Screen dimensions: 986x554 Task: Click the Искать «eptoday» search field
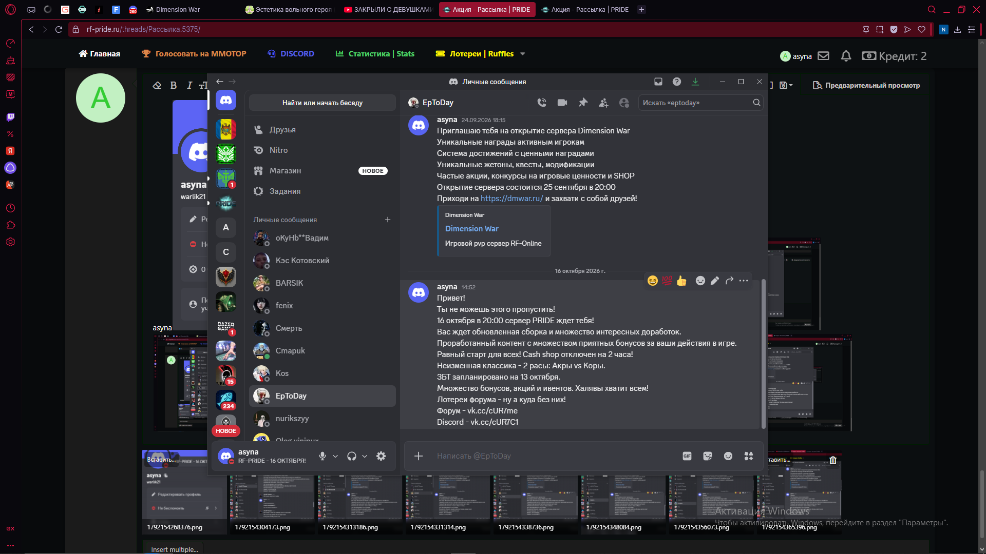pyautogui.click(x=700, y=103)
